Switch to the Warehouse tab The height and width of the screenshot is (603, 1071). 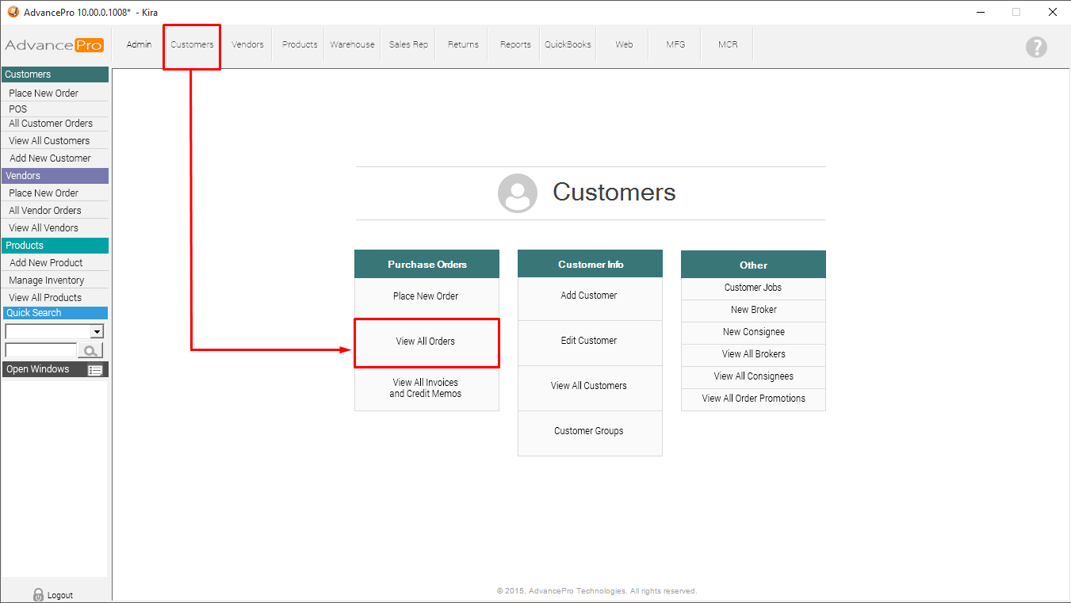pyautogui.click(x=352, y=44)
